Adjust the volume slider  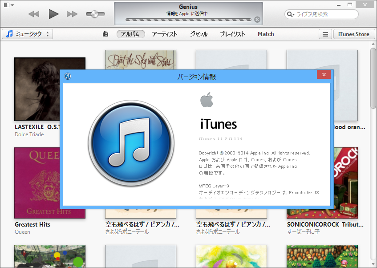pyautogui.click(x=95, y=14)
